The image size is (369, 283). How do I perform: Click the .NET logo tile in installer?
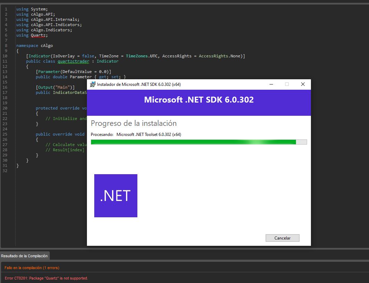pos(116,196)
